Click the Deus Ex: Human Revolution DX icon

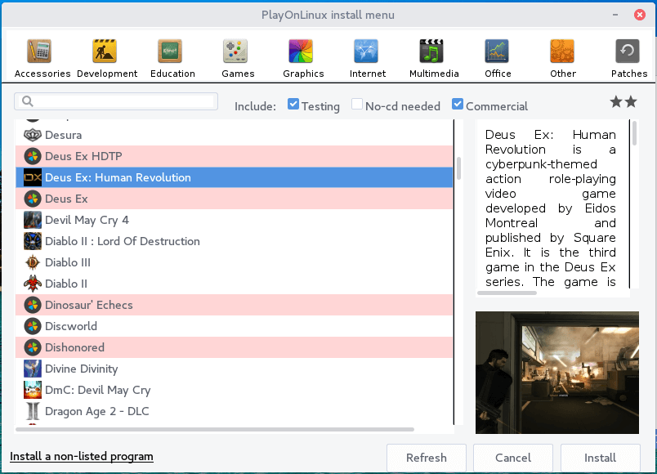coord(33,177)
